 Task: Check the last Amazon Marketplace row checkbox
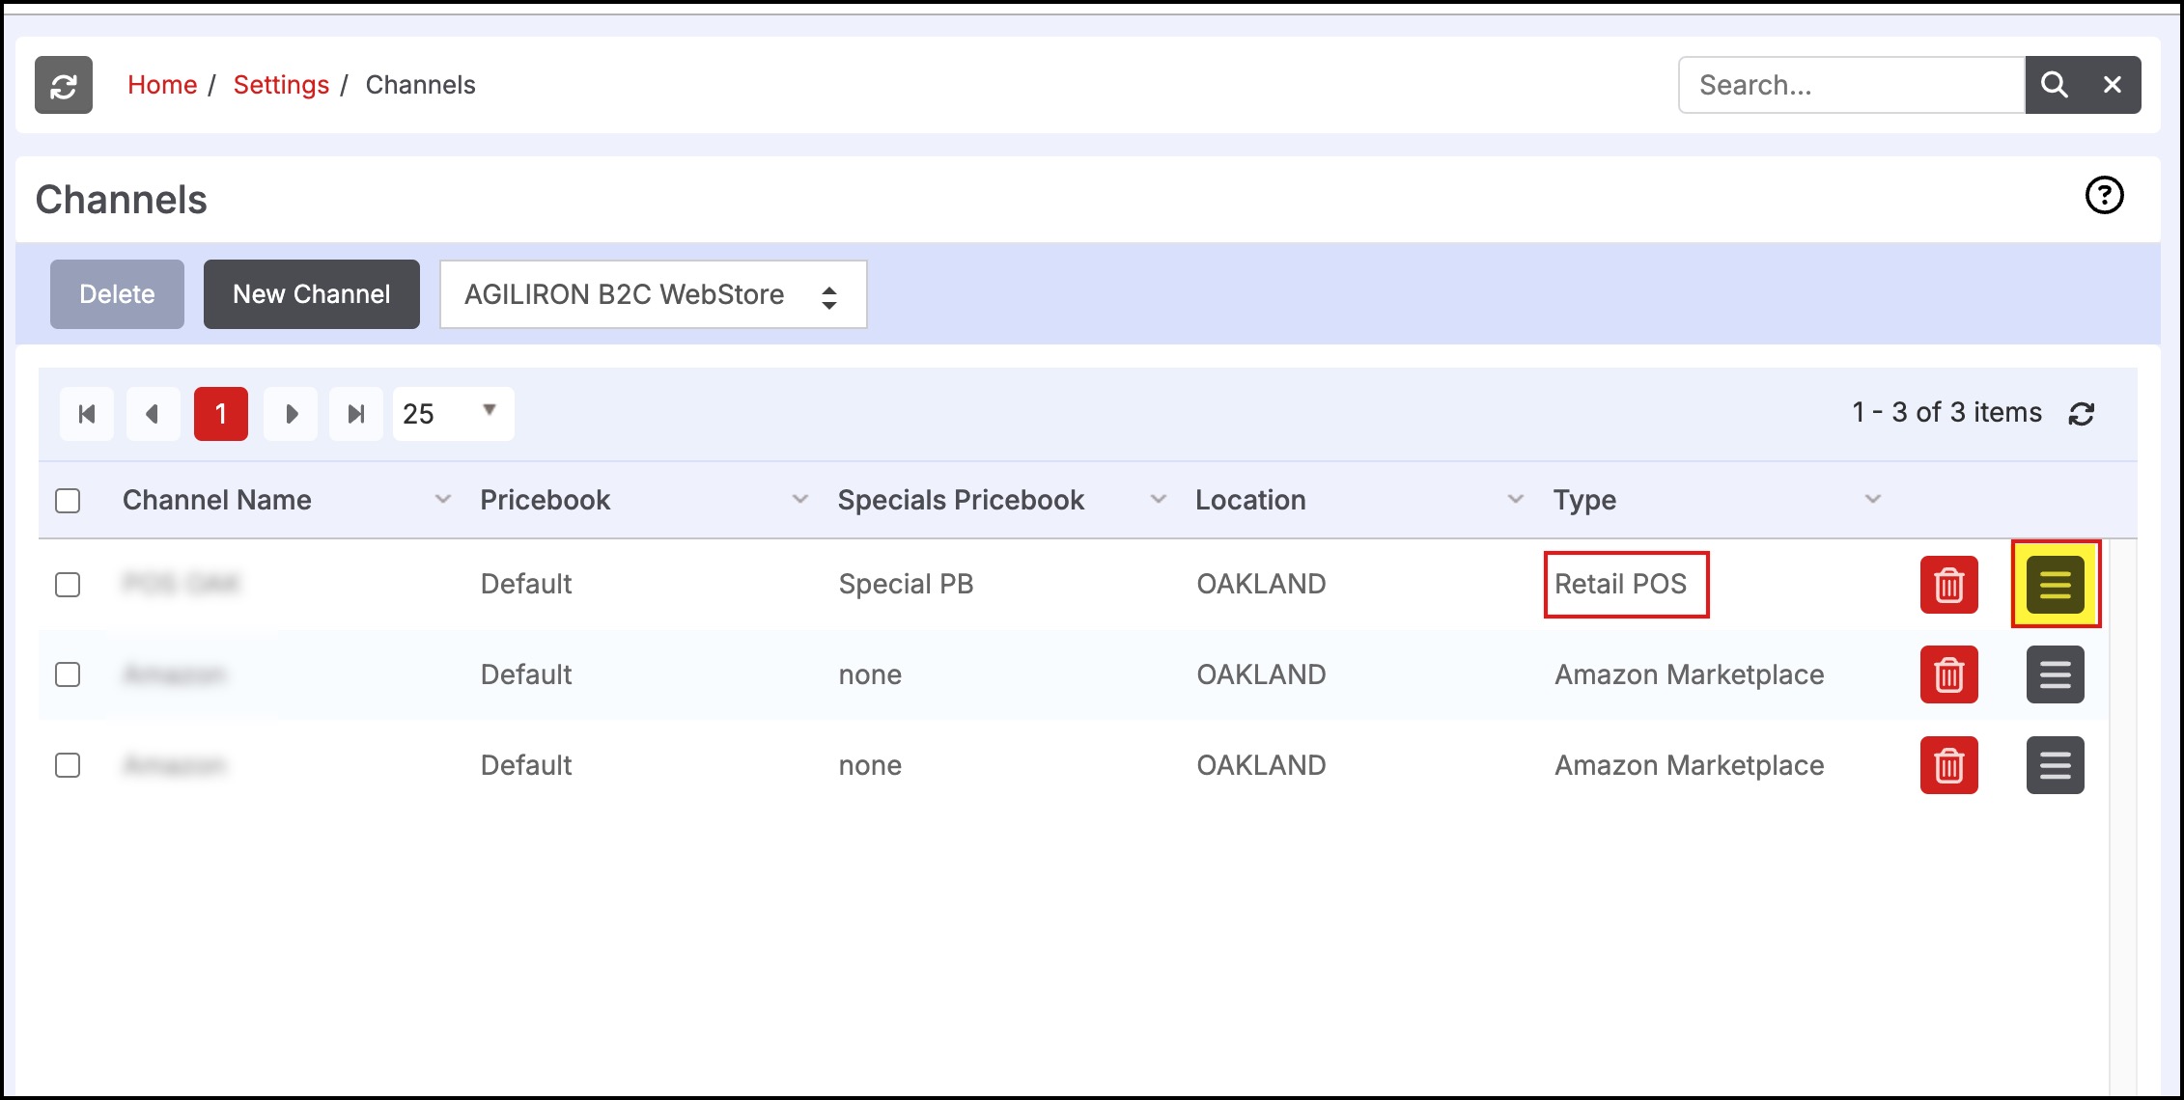tap(68, 765)
